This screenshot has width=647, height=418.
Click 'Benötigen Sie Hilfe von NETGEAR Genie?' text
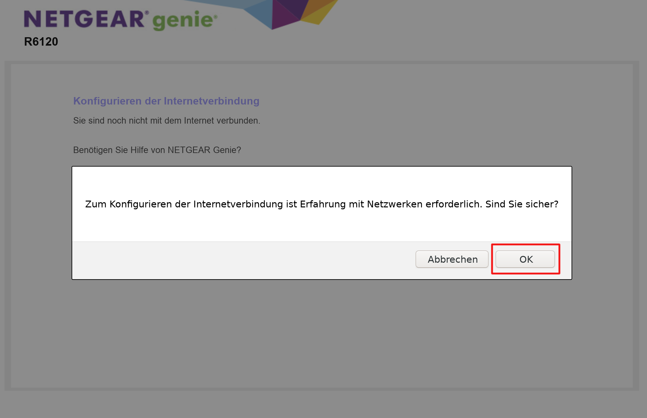[x=157, y=150]
